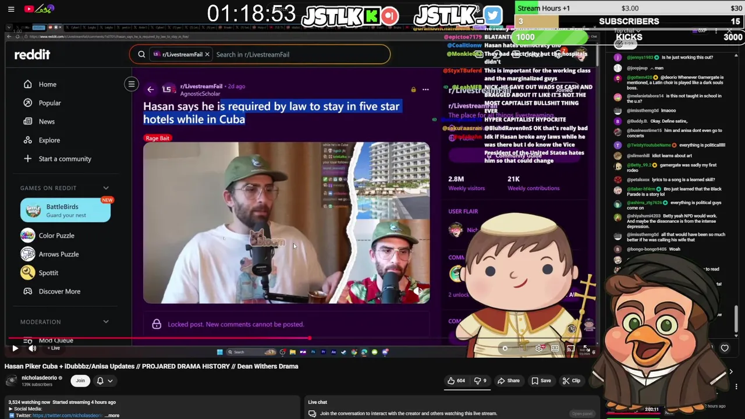Open Discord on the streamed taskbar
This screenshot has height=419, width=745.
point(385,352)
